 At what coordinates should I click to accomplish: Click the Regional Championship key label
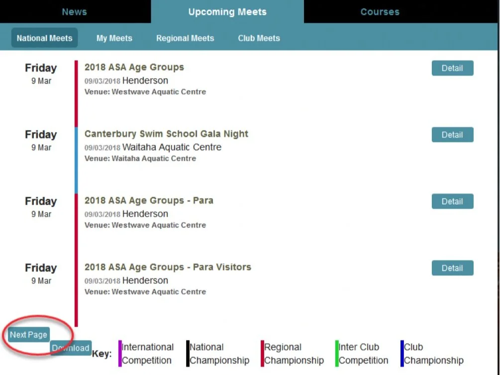[294, 354]
